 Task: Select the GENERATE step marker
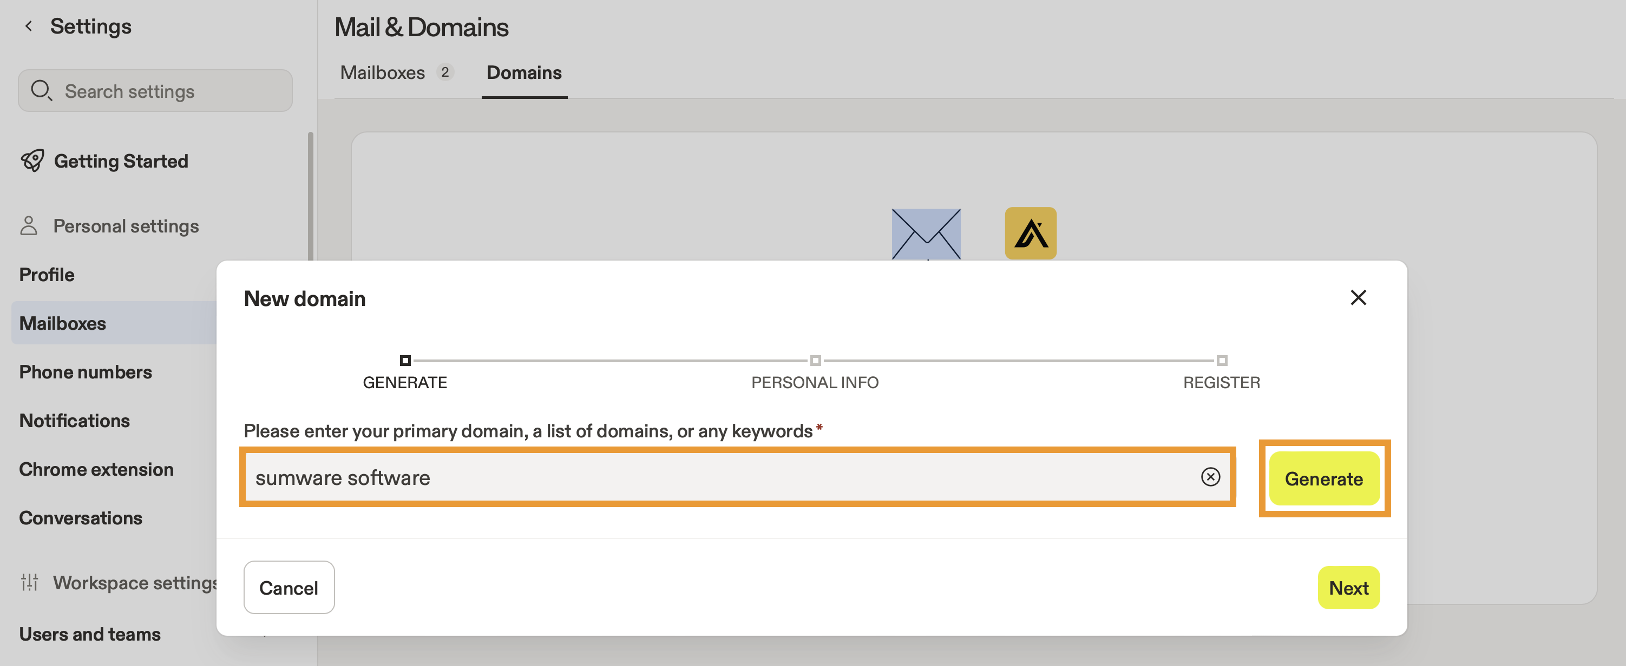[x=405, y=361]
